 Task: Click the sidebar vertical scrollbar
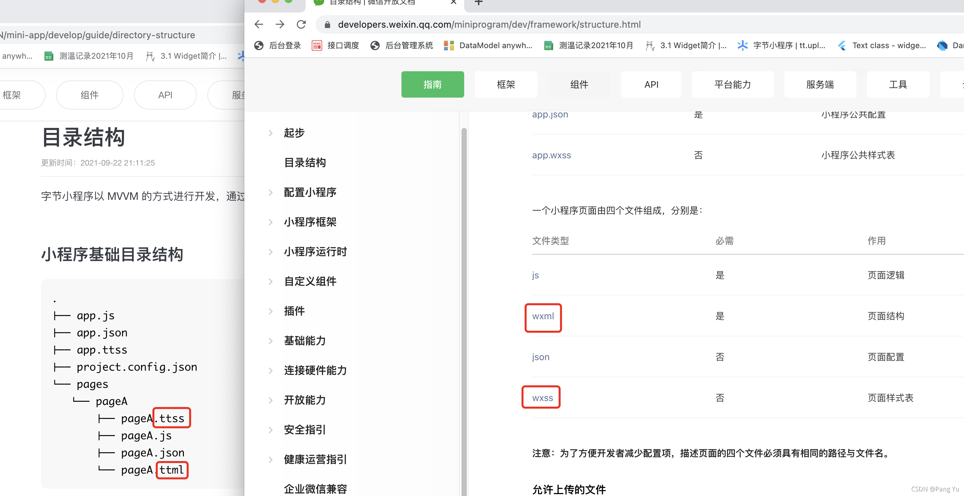point(464,312)
